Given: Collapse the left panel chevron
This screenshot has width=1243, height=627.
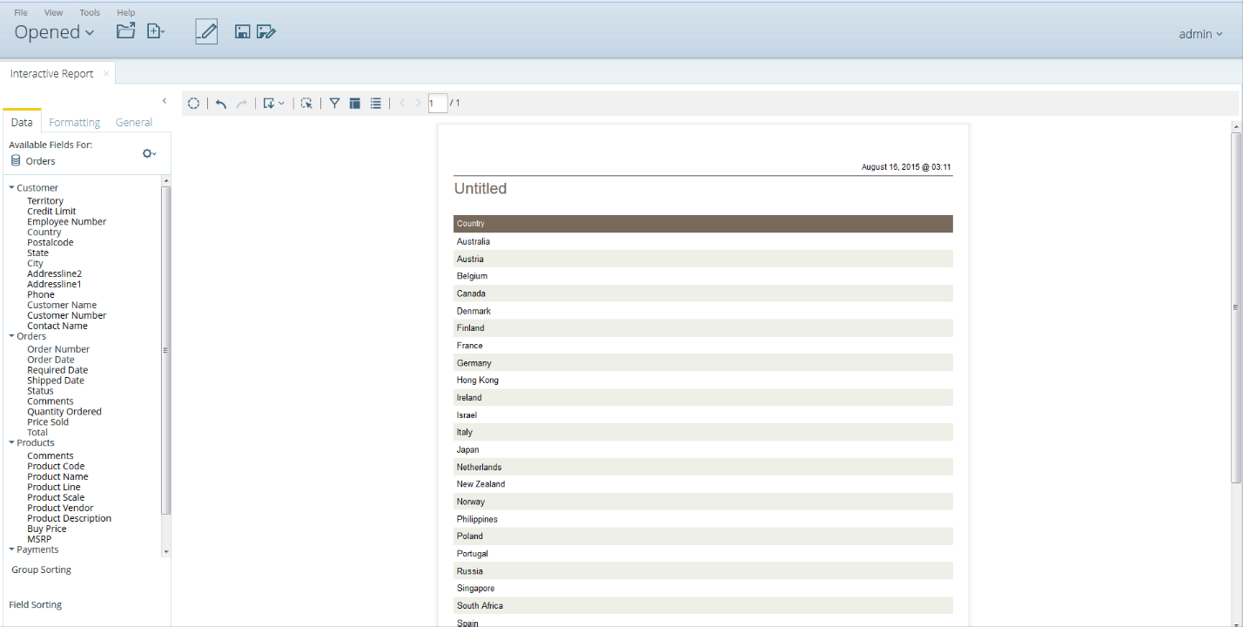Looking at the screenshot, I should point(165,101).
